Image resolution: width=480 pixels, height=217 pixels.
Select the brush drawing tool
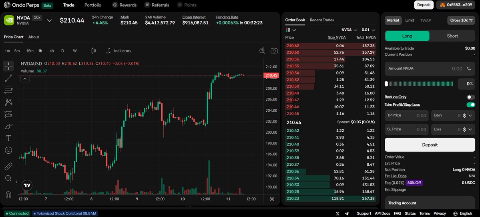[8, 126]
